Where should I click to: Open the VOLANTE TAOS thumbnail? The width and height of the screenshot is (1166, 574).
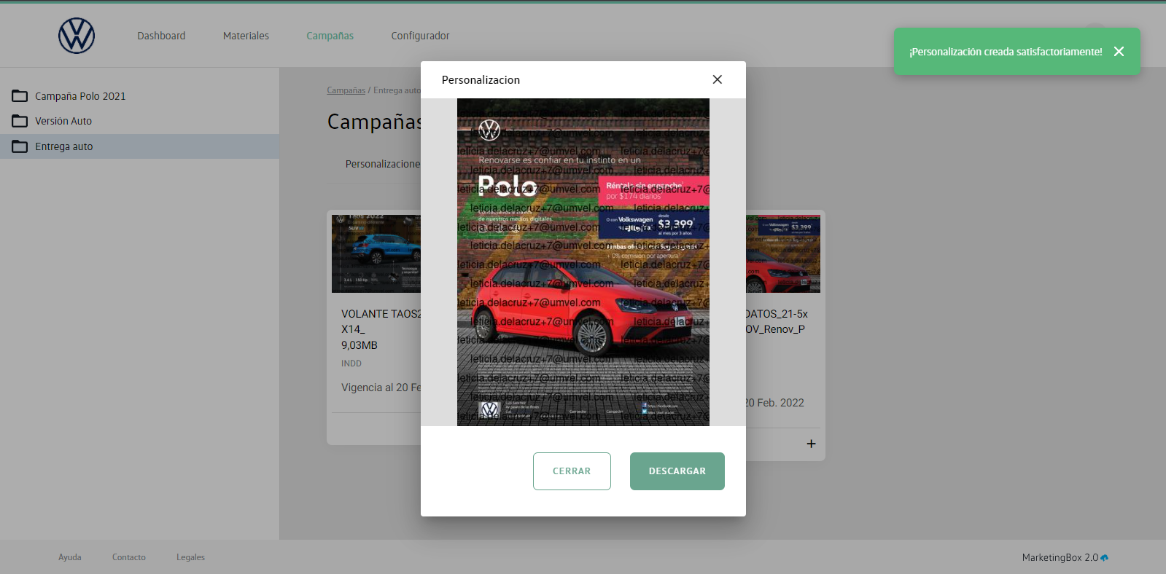coord(376,253)
